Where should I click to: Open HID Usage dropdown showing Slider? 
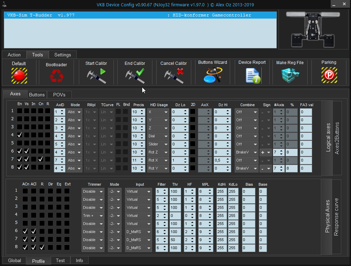(158, 144)
